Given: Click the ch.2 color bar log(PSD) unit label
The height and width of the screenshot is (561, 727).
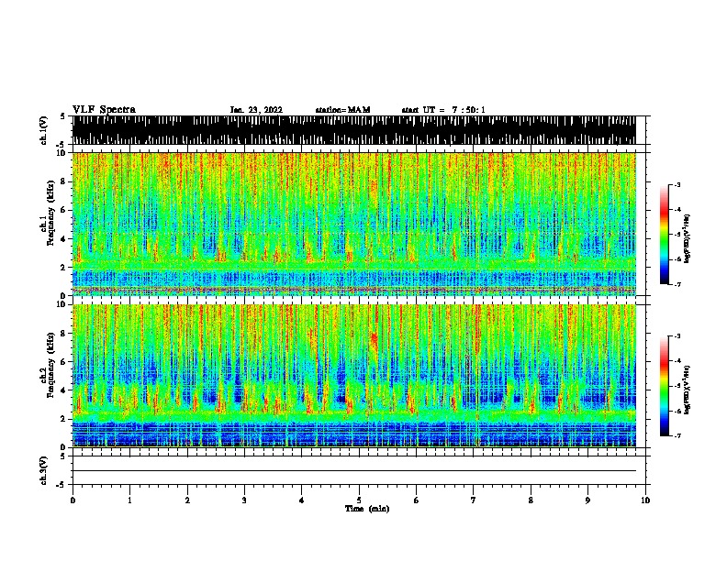Looking at the screenshot, I should click(x=687, y=390).
